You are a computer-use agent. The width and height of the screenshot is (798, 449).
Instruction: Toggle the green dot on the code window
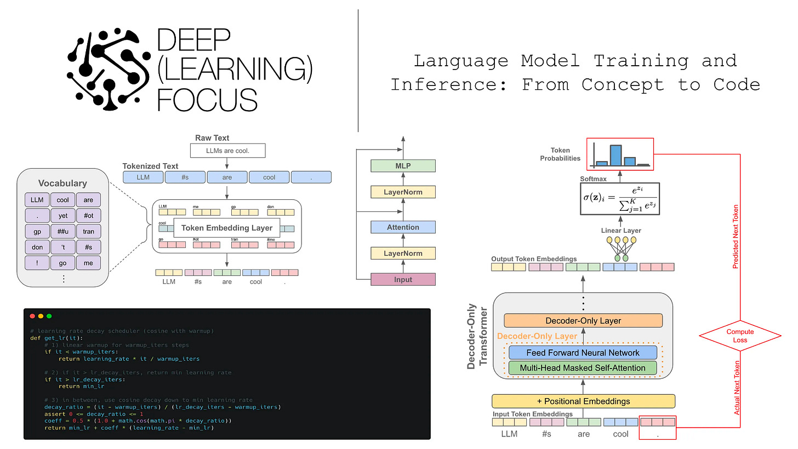(49, 316)
